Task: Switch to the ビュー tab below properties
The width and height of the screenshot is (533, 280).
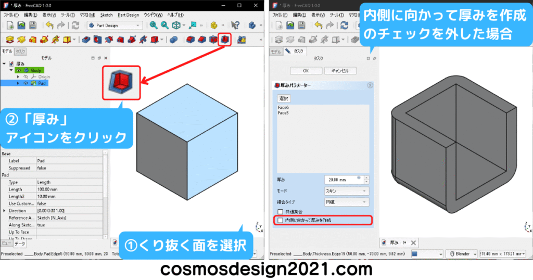Action: pyautogui.click(x=6, y=244)
